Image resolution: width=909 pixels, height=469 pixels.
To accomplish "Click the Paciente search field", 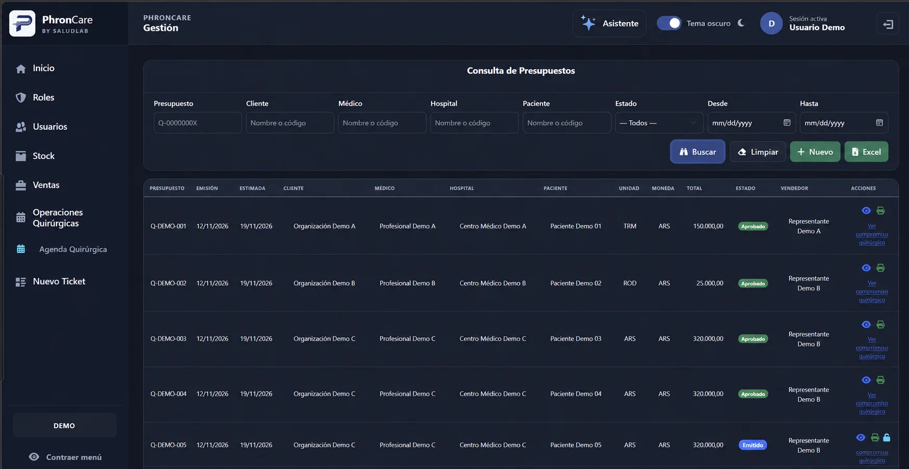I will (567, 123).
